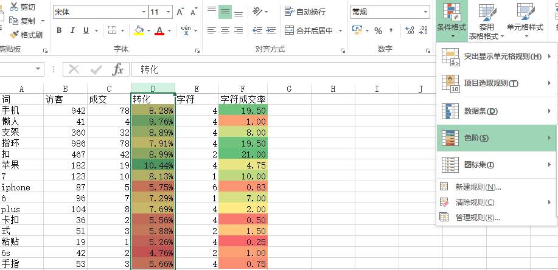The image size is (558, 270).
Task: Open Top/Bottom Rules (项目选取规则)
Action: [x=496, y=83]
